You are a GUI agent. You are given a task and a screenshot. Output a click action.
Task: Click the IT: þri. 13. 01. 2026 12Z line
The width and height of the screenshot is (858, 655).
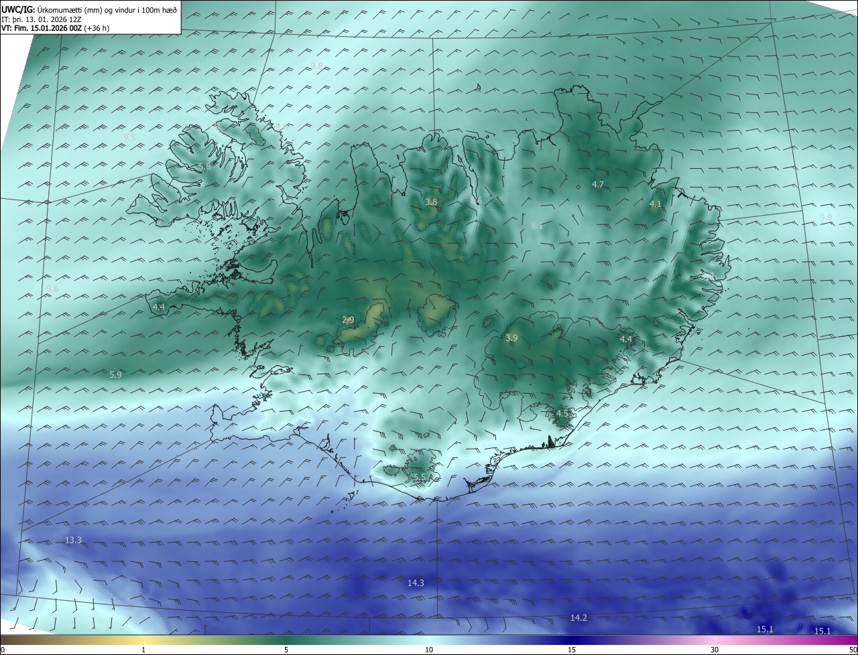[x=42, y=19]
